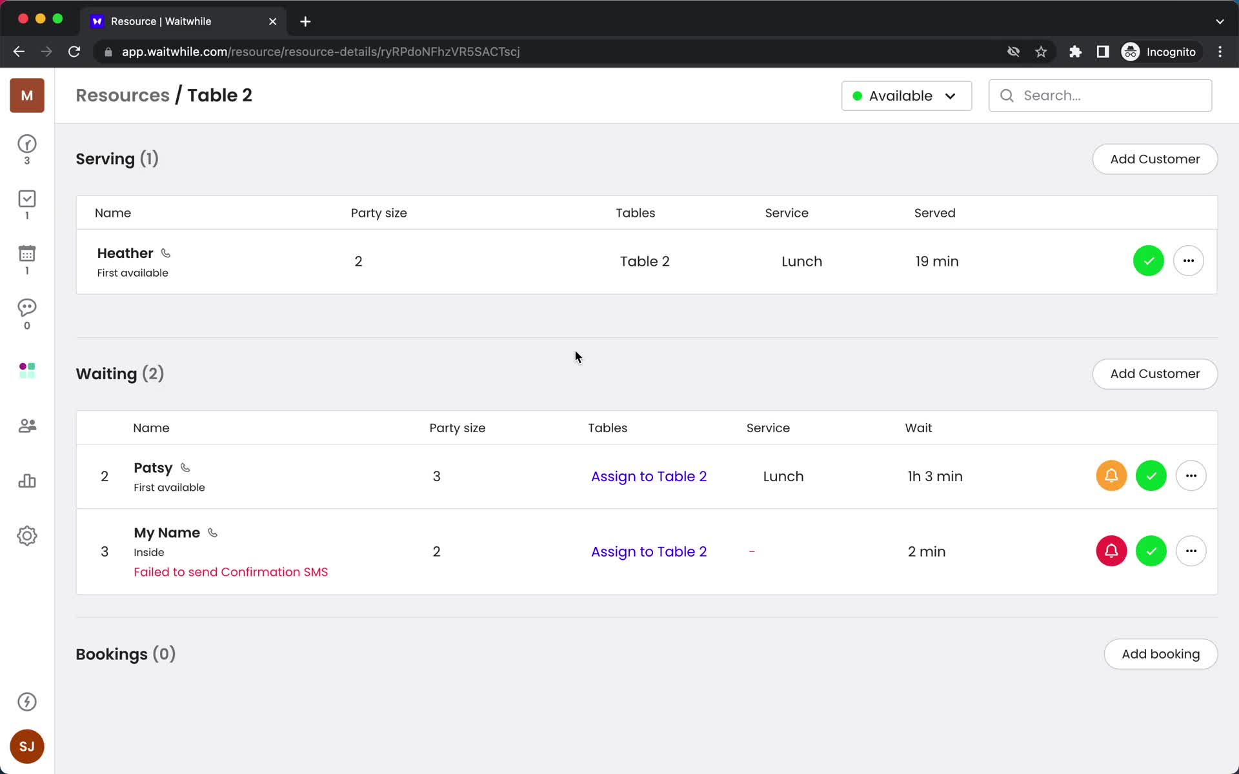Click the help/info sidebar icon
1239x774 pixels.
point(26,702)
